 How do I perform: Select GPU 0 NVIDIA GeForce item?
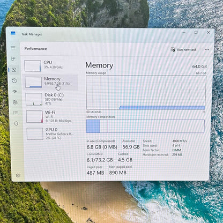52,133
